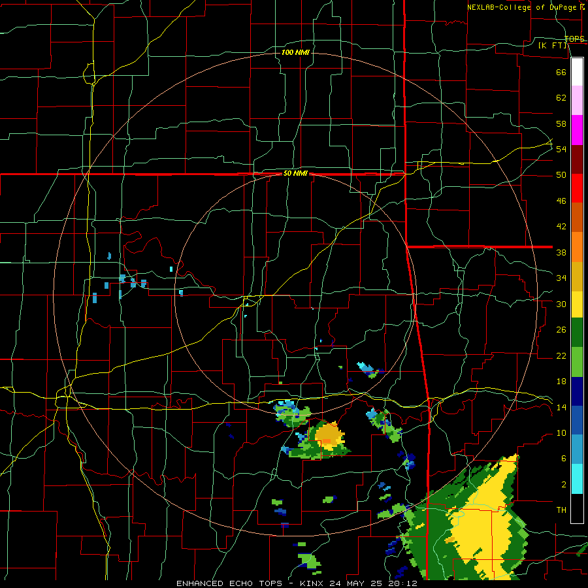This screenshot has width=588, height=588.
Task: Click the magenta legend swatch
Action: 577,130
